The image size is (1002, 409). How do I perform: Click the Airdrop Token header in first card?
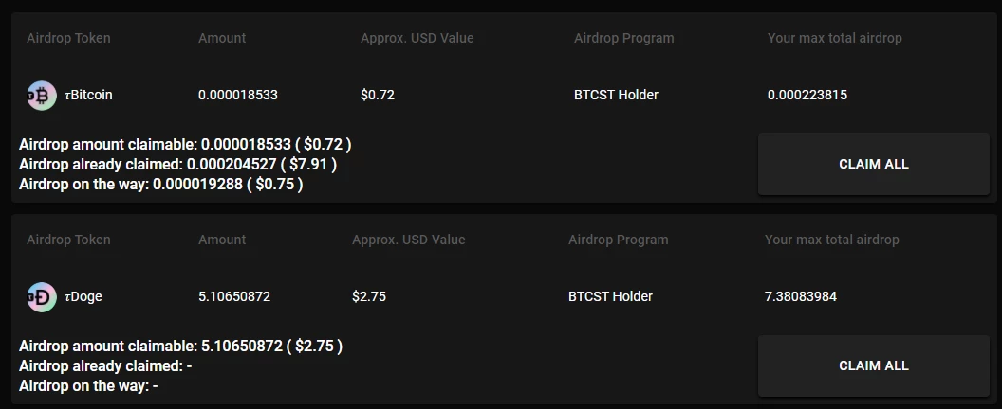68,38
